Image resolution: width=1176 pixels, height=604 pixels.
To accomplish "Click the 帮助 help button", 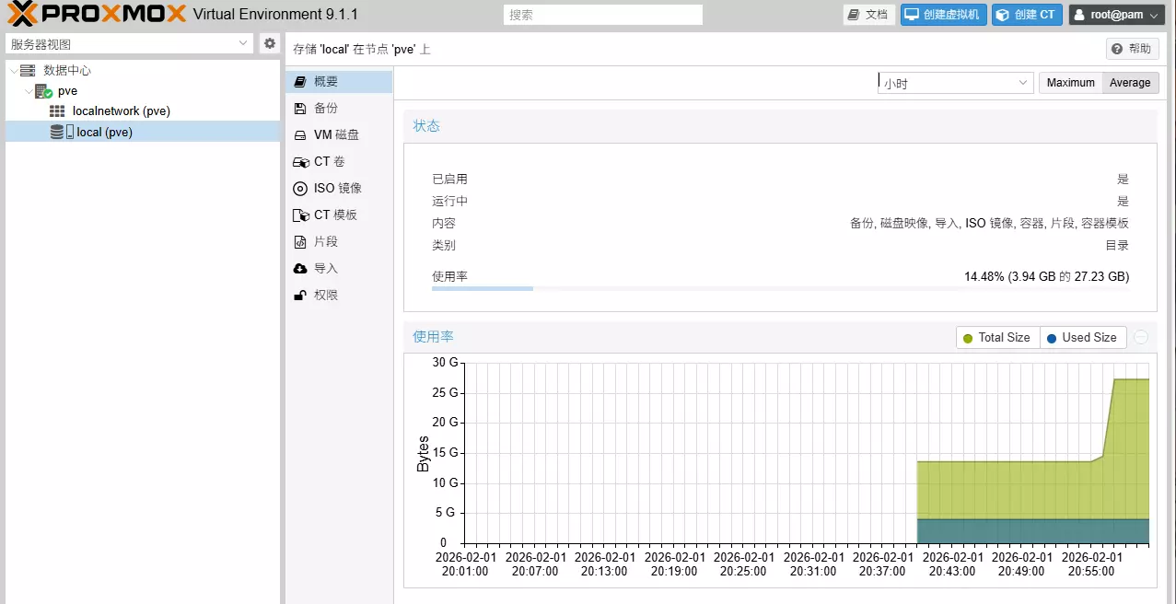I will [1132, 49].
